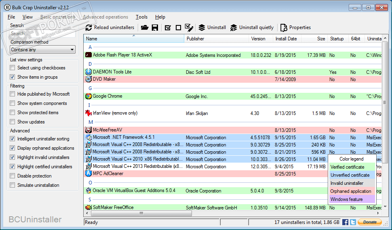Deselect all with the empty box icon
Viewport: 392px width, 230px height.
pos(178,27)
